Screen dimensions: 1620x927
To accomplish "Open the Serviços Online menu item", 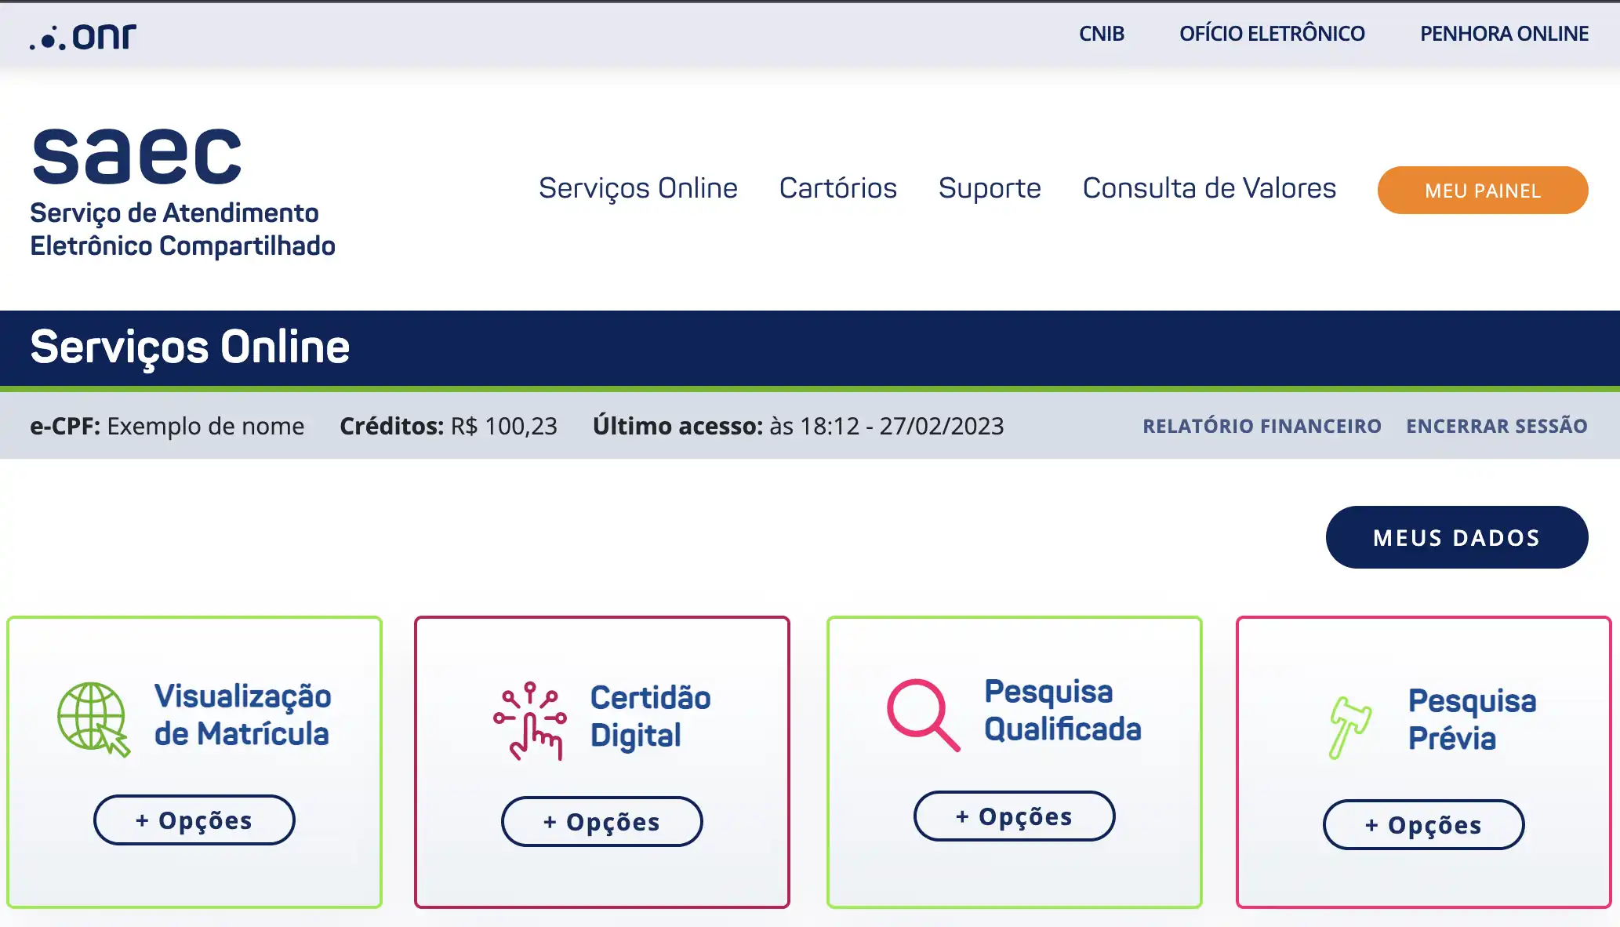I will coord(637,188).
